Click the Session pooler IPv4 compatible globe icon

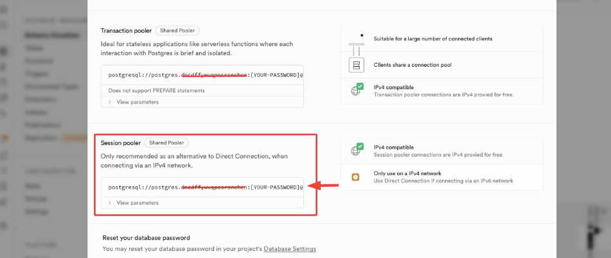coord(357,150)
